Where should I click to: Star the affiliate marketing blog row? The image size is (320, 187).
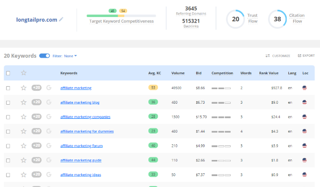pos(24,102)
